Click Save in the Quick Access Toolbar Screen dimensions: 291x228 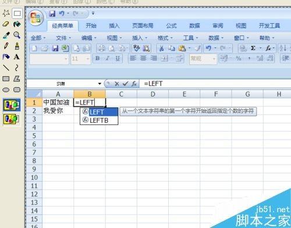tap(52, 14)
